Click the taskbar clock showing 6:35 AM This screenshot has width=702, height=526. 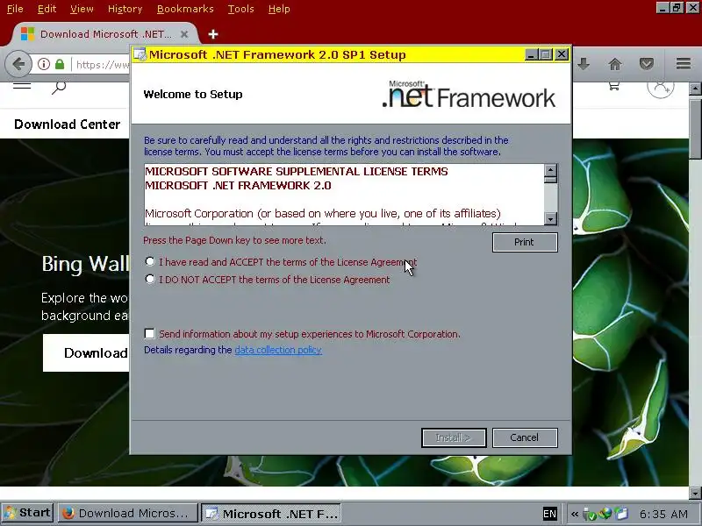click(663, 514)
